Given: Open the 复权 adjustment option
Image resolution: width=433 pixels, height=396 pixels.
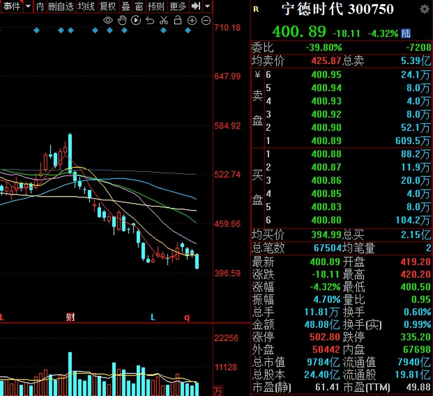Looking at the screenshot, I should (108, 6).
